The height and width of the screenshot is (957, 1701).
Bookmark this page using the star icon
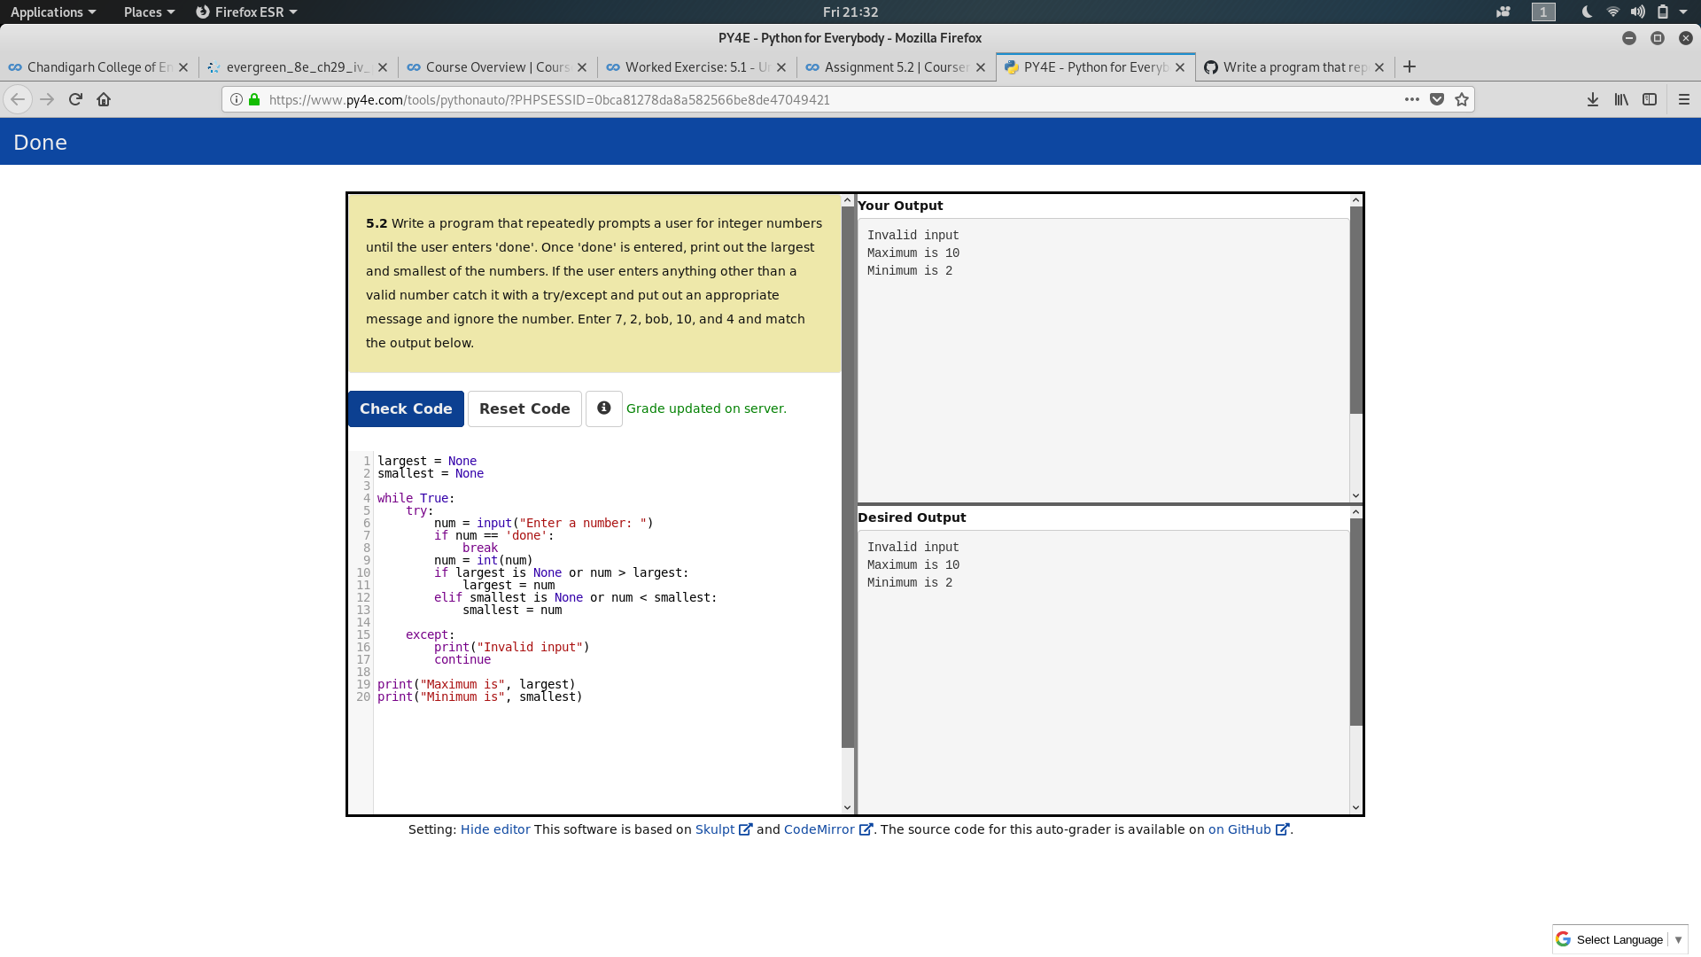1463,99
